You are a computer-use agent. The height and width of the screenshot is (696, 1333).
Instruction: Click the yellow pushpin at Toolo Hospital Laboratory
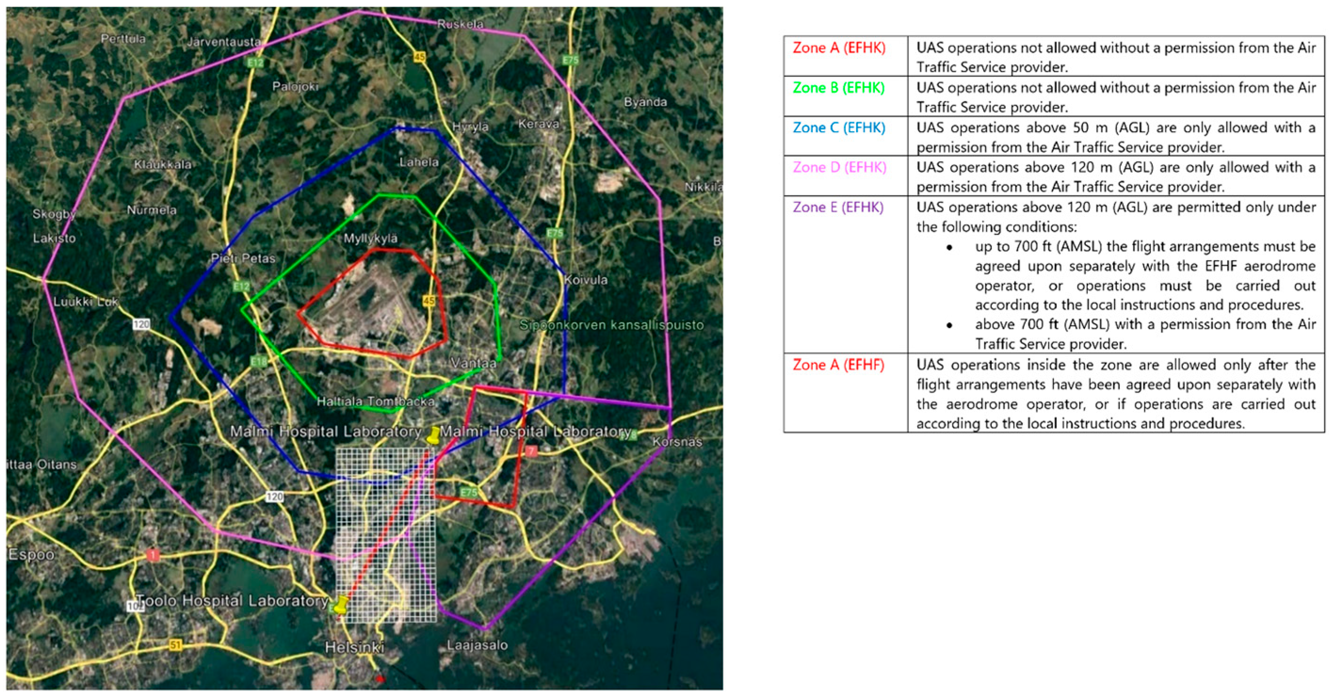(341, 603)
